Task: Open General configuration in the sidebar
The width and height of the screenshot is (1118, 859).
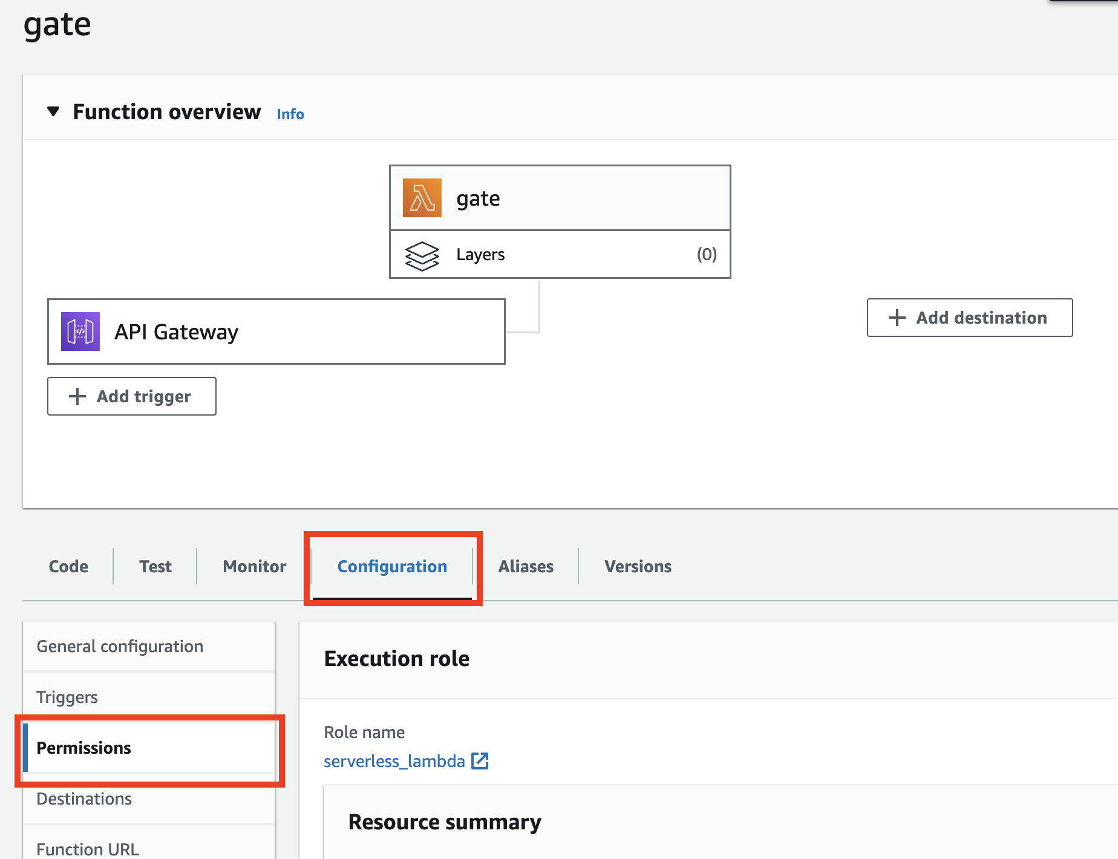Action: pyautogui.click(x=120, y=646)
